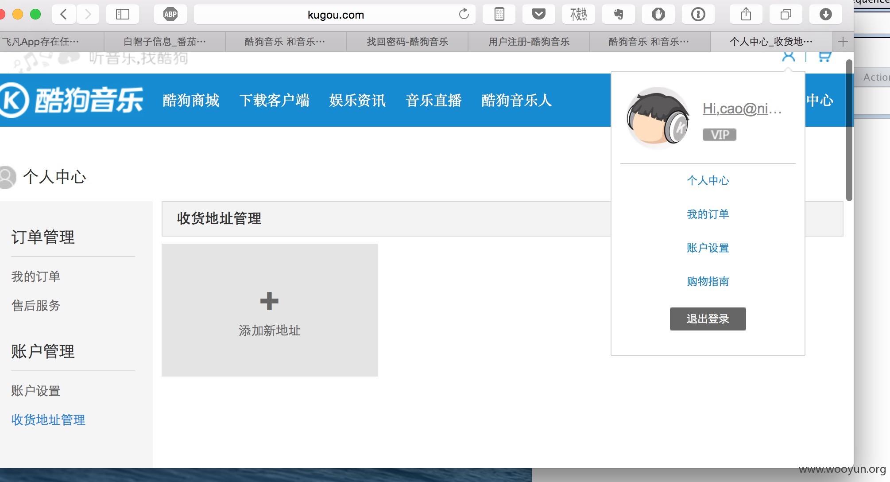Add a new tab with plus button
Screen dimensions: 890x482
coord(843,42)
